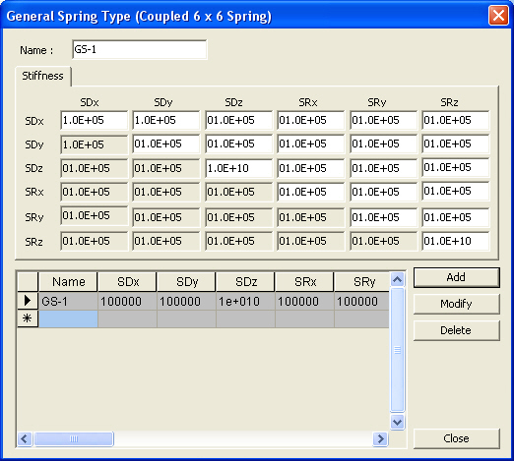Click the empty Name cell in the new row
Image resolution: width=514 pixels, height=461 pixels.
click(x=68, y=318)
